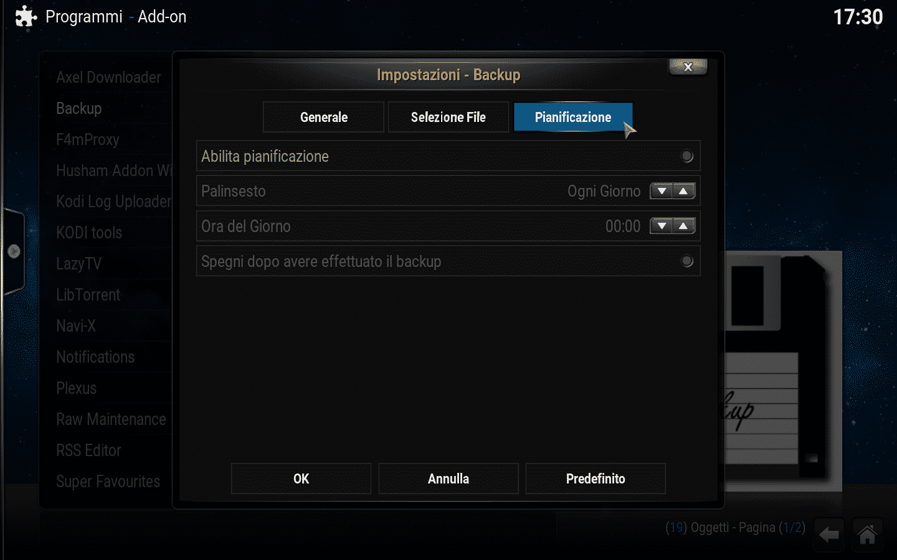Select Axel Downloader in add-on list
The width and height of the screenshot is (897, 560).
click(x=108, y=77)
